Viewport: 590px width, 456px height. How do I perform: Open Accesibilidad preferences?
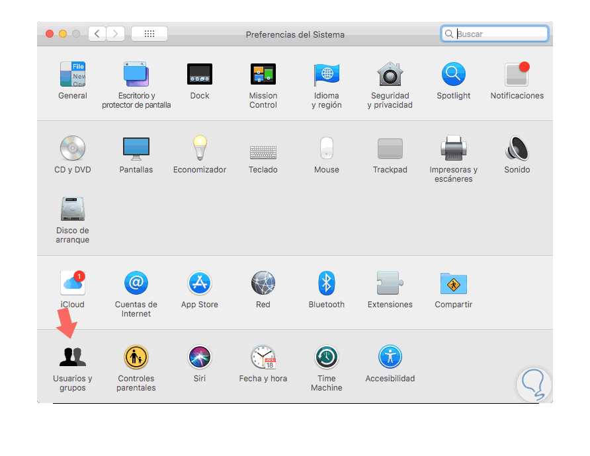(x=390, y=357)
